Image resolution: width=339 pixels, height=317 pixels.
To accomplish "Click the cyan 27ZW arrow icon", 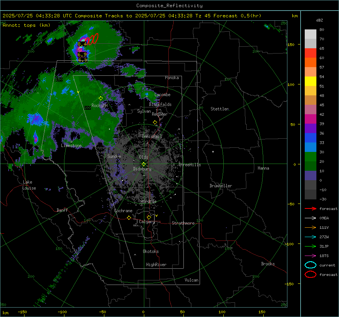I will coord(310,237).
